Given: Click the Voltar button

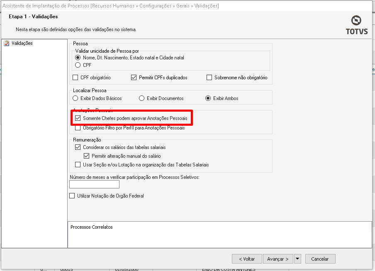Looking at the screenshot, I should 247,259.
